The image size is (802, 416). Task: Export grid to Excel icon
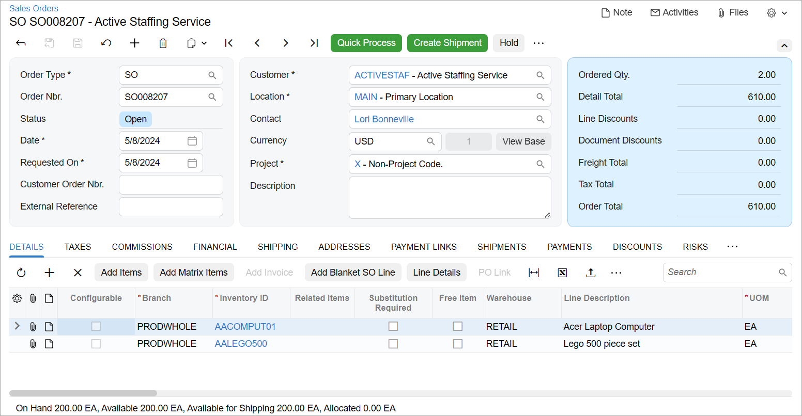[x=562, y=273]
